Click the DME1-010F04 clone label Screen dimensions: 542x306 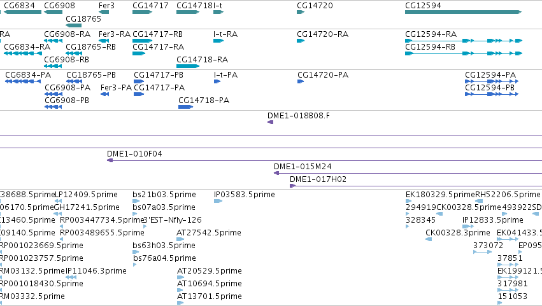[x=135, y=154]
